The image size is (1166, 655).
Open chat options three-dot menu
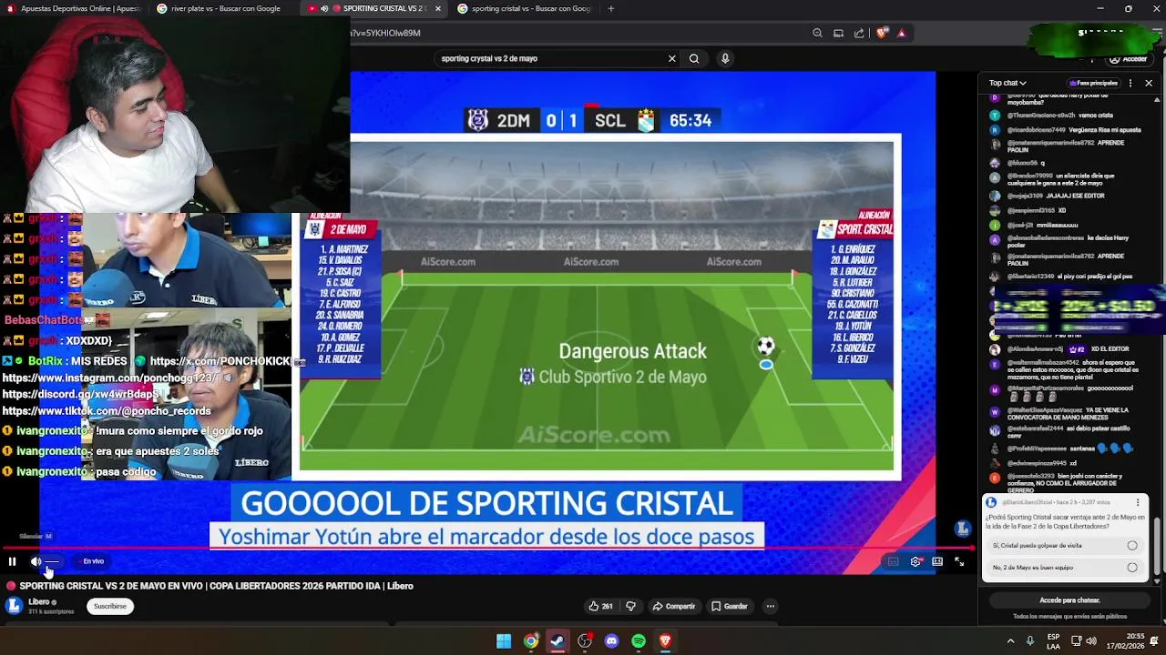tap(1130, 83)
